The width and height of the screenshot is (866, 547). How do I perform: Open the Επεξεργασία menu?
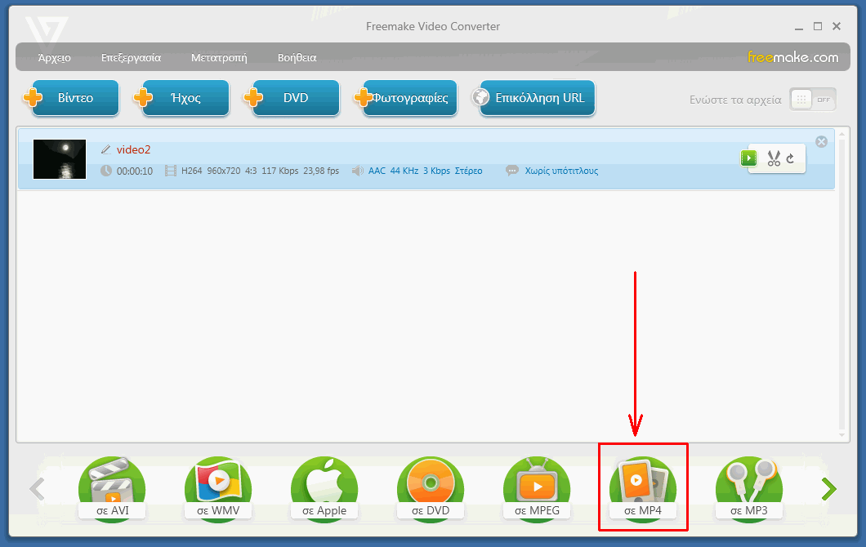click(131, 57)
